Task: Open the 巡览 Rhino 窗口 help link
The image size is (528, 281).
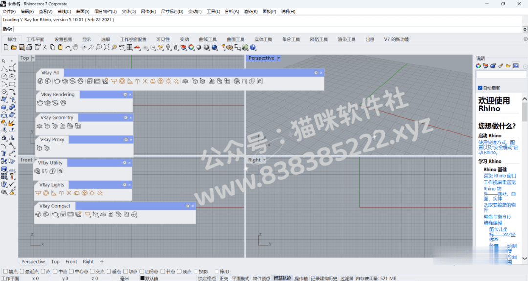Action: (x=500, y=176)
